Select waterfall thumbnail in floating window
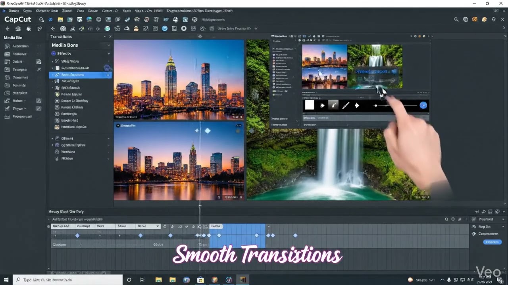 (375, 66)
